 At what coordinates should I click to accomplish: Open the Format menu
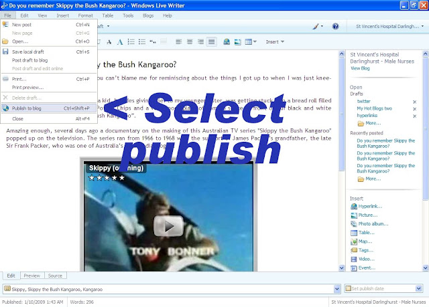pyautogui.click(x=85, y=15)
